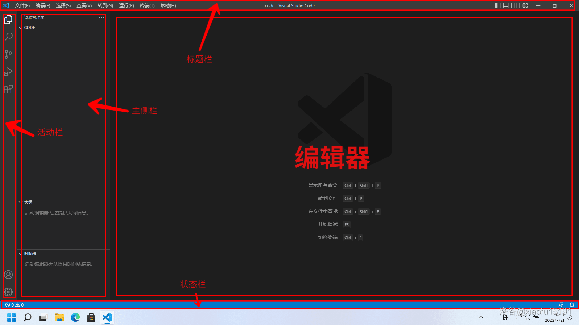The height and width of the screenshot is (325, 579).
Task: Open the Extensions view
Action: tap(8, 89)
